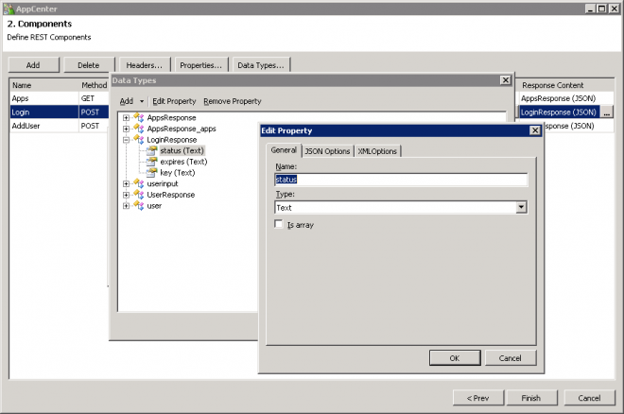Select key (Text) in the tree
Viewport: 624px width, 414px height.
click(177, 173)
